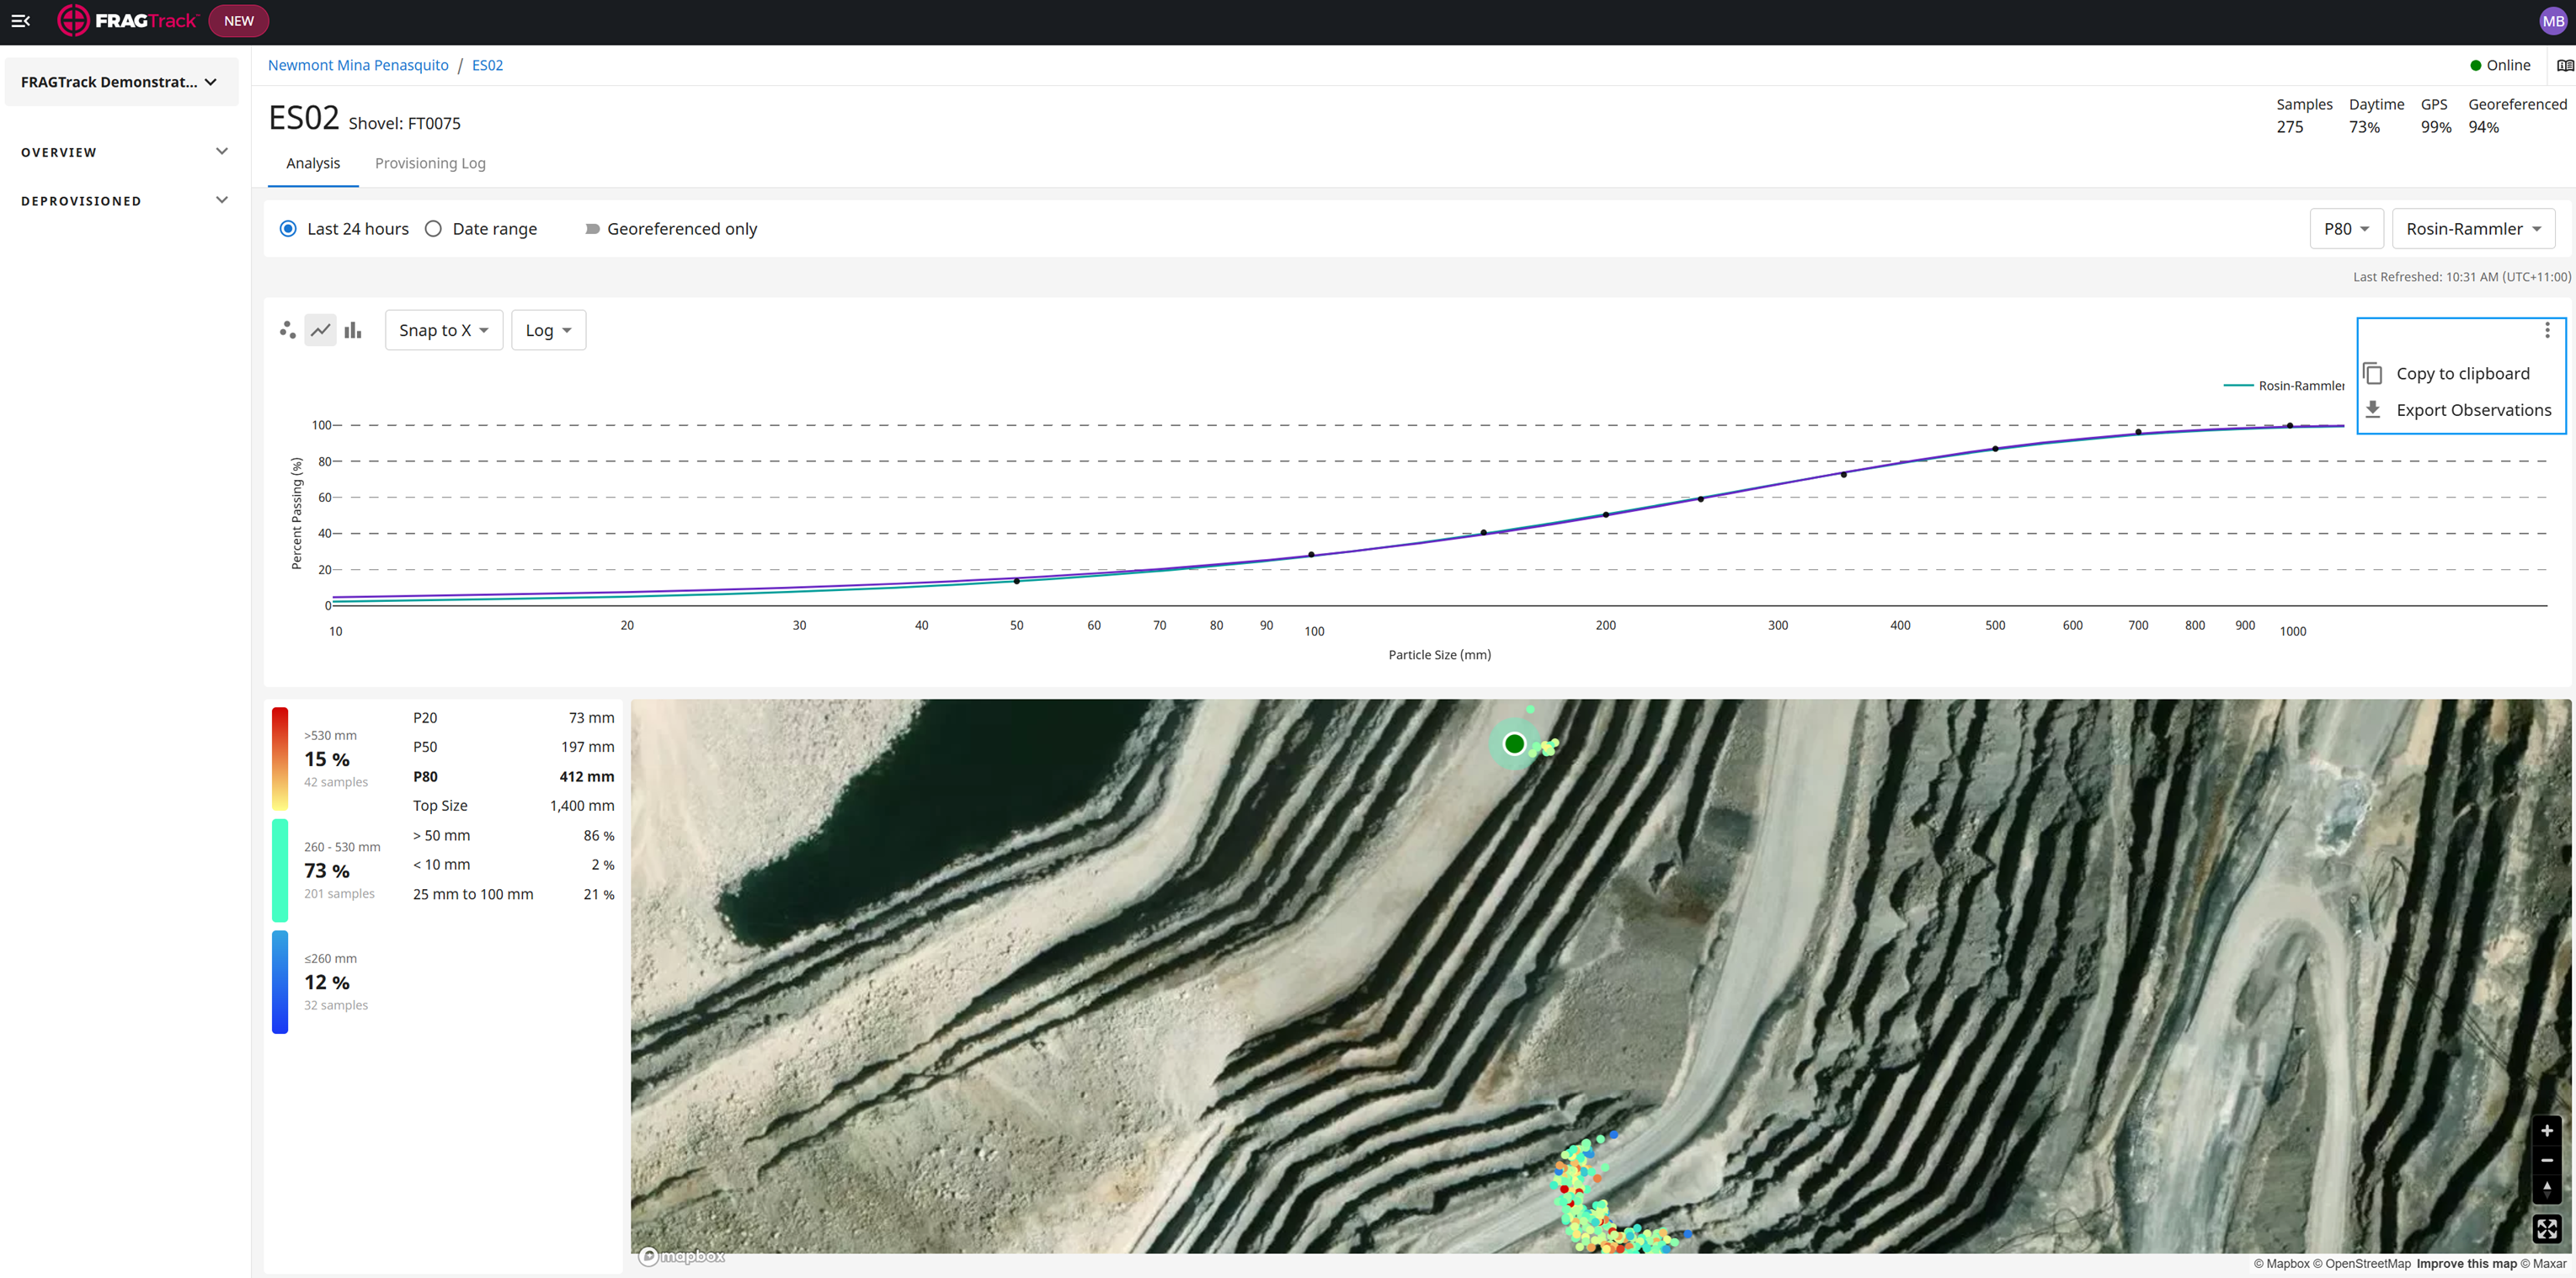The width and height of the screenshot is (2576, 1278).
Task: Click the Last Refreshed timestamp text
Action: (x=2461, y=277)
